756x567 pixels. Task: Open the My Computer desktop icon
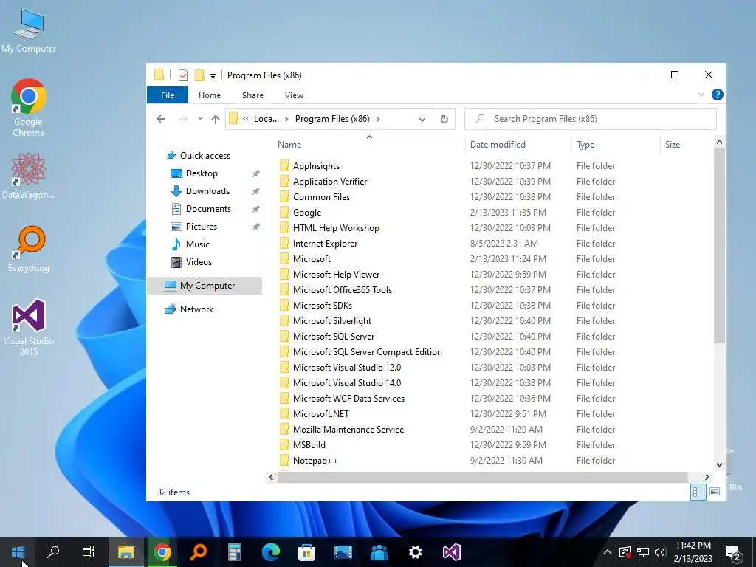(x=29, y=31)
